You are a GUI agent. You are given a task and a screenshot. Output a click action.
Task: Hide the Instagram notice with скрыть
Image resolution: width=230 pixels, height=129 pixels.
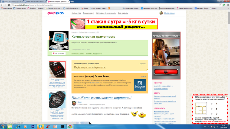[x=143, y=76]
